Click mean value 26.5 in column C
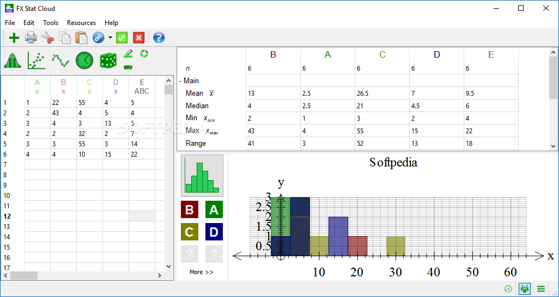559x297 pixels. coord(382,94)
